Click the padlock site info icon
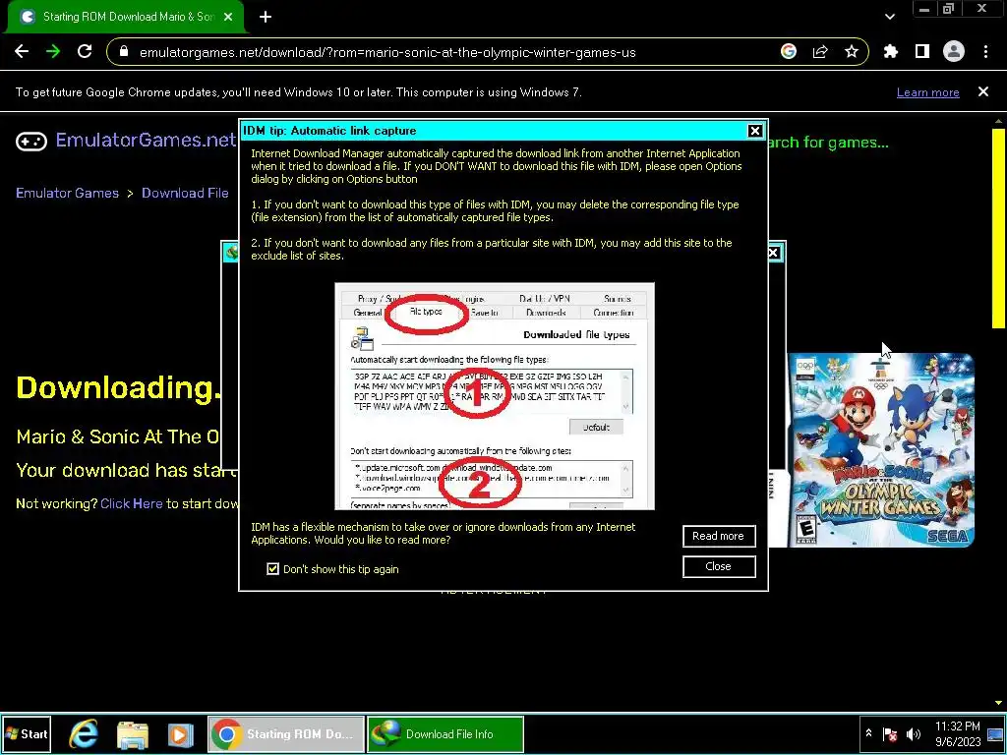 pos(124,52)
